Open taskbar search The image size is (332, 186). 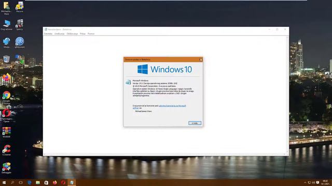pos(12,182)
